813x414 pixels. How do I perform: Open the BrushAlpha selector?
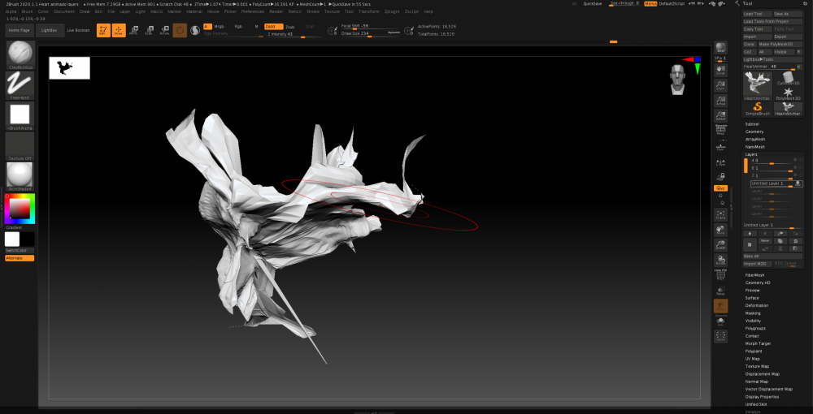click(20, 116)
